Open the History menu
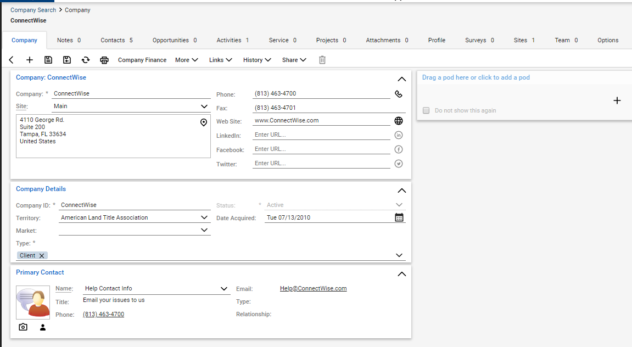The height and width of the screenshot is (347, 632). click(257, 60)
